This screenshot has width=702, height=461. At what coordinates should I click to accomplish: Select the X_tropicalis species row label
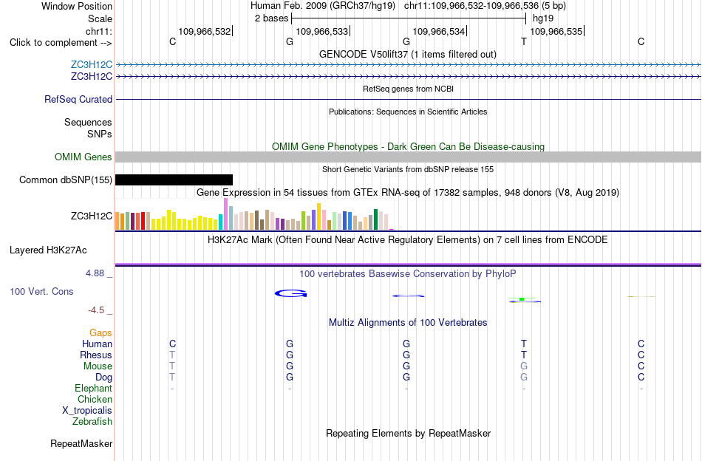click(87, 411)
